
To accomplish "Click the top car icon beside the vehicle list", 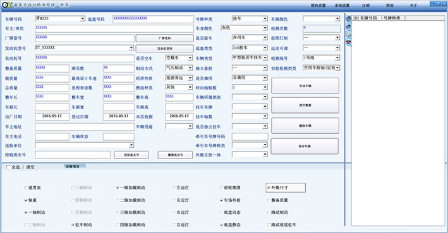I will 349,19.
